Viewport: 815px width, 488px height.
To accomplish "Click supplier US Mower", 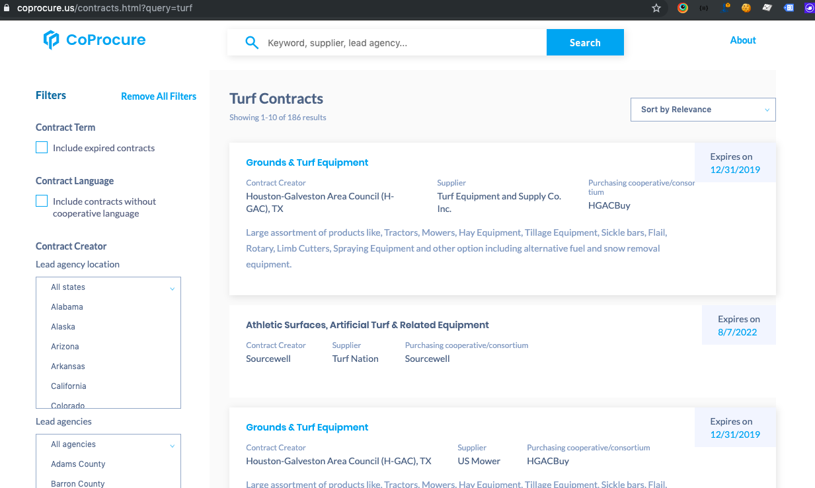I will (x=479, y=461).
